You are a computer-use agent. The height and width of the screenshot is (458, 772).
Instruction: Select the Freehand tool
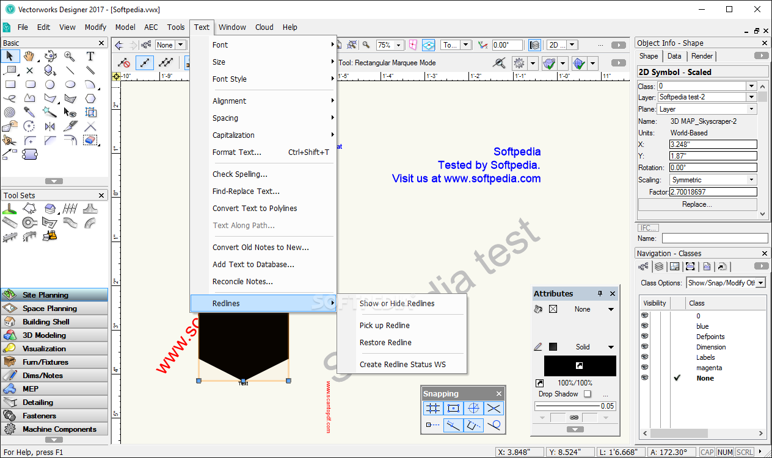point(9,98)
